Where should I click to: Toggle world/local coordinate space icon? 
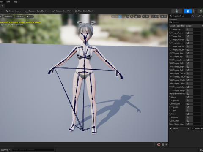click(x=128, y=16)
